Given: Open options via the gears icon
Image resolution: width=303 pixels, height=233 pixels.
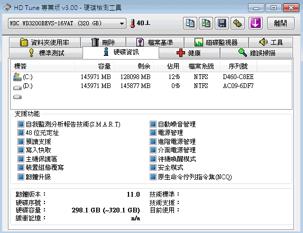Looking at the screenshot, I should [237, 23].
